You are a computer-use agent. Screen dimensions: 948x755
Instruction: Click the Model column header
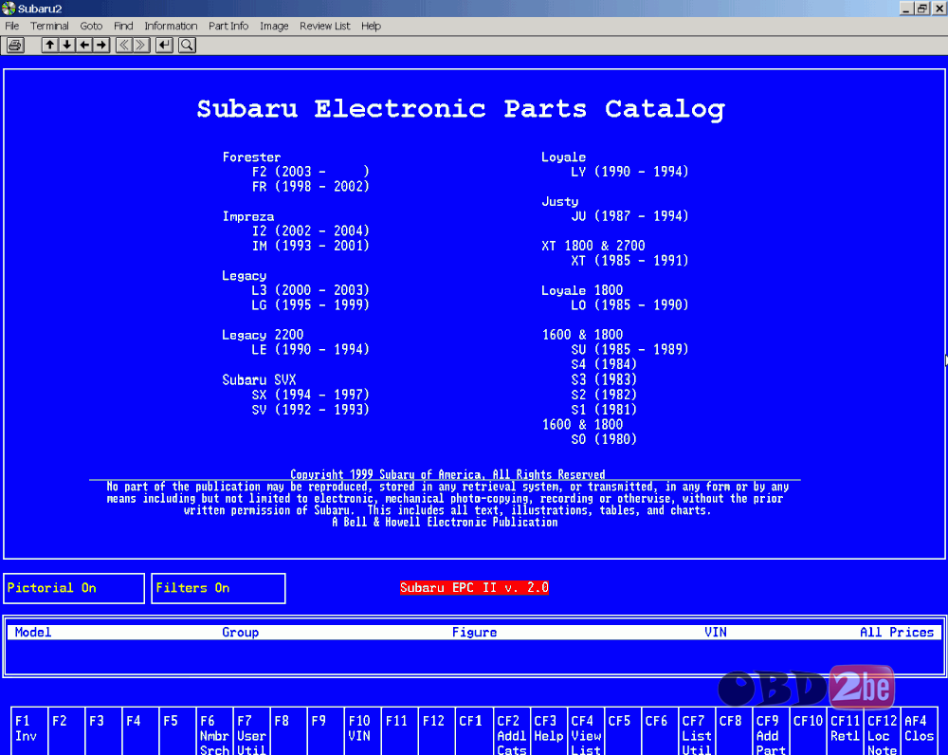pos(33,633)
